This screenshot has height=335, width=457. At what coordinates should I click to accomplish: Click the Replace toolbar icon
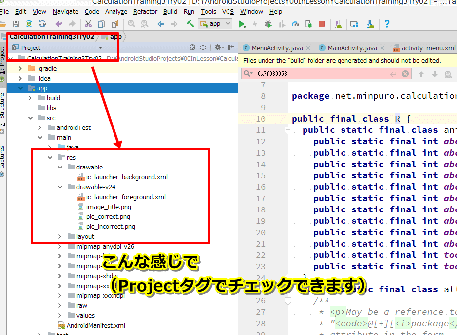(144, 24)
